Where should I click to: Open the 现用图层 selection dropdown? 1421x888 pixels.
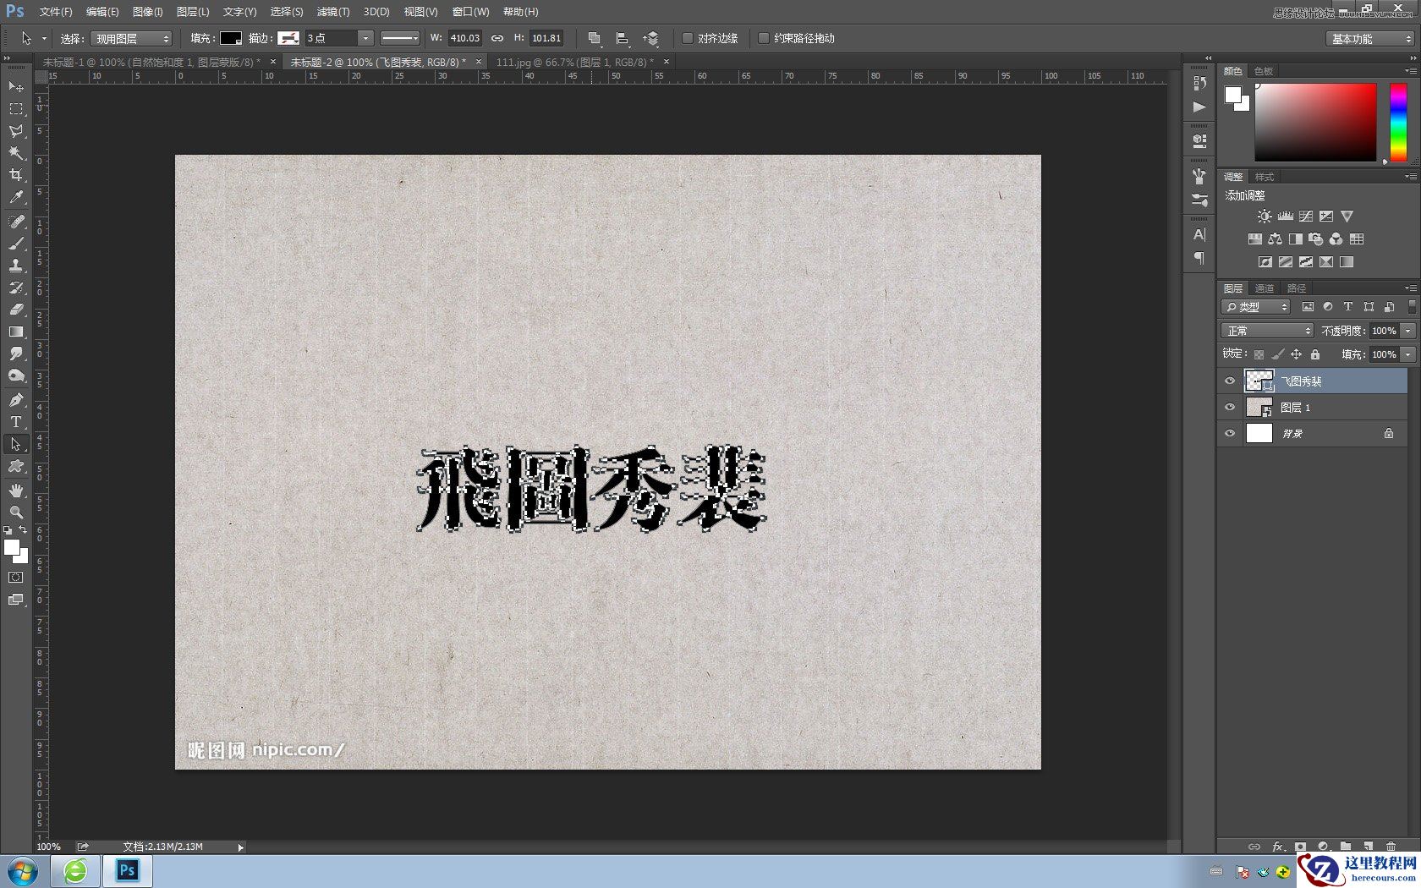click(131, 38)
